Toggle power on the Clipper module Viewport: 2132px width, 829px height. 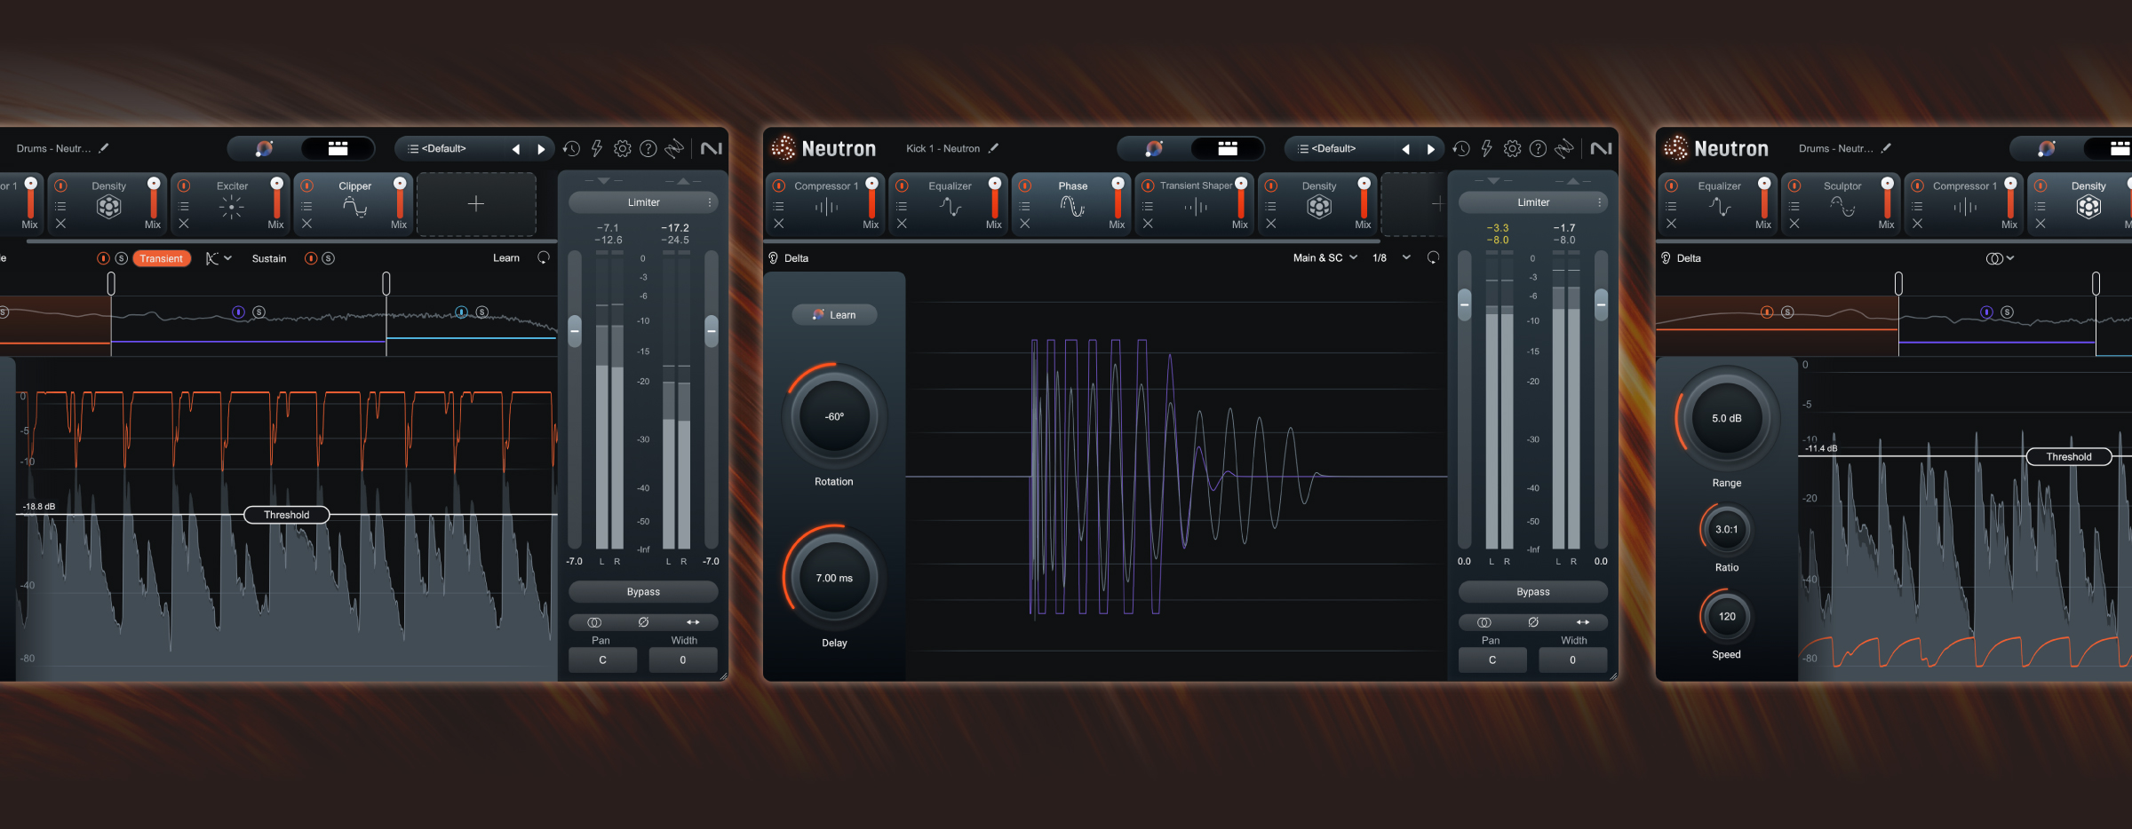306,186
